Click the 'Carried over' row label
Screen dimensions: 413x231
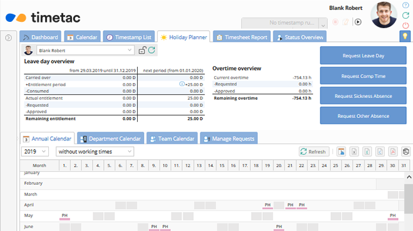click(38, 77)
